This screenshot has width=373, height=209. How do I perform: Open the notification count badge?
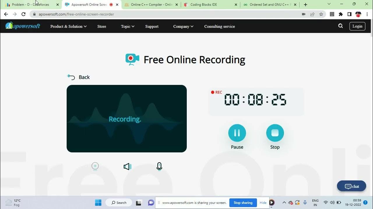(365, 203)
